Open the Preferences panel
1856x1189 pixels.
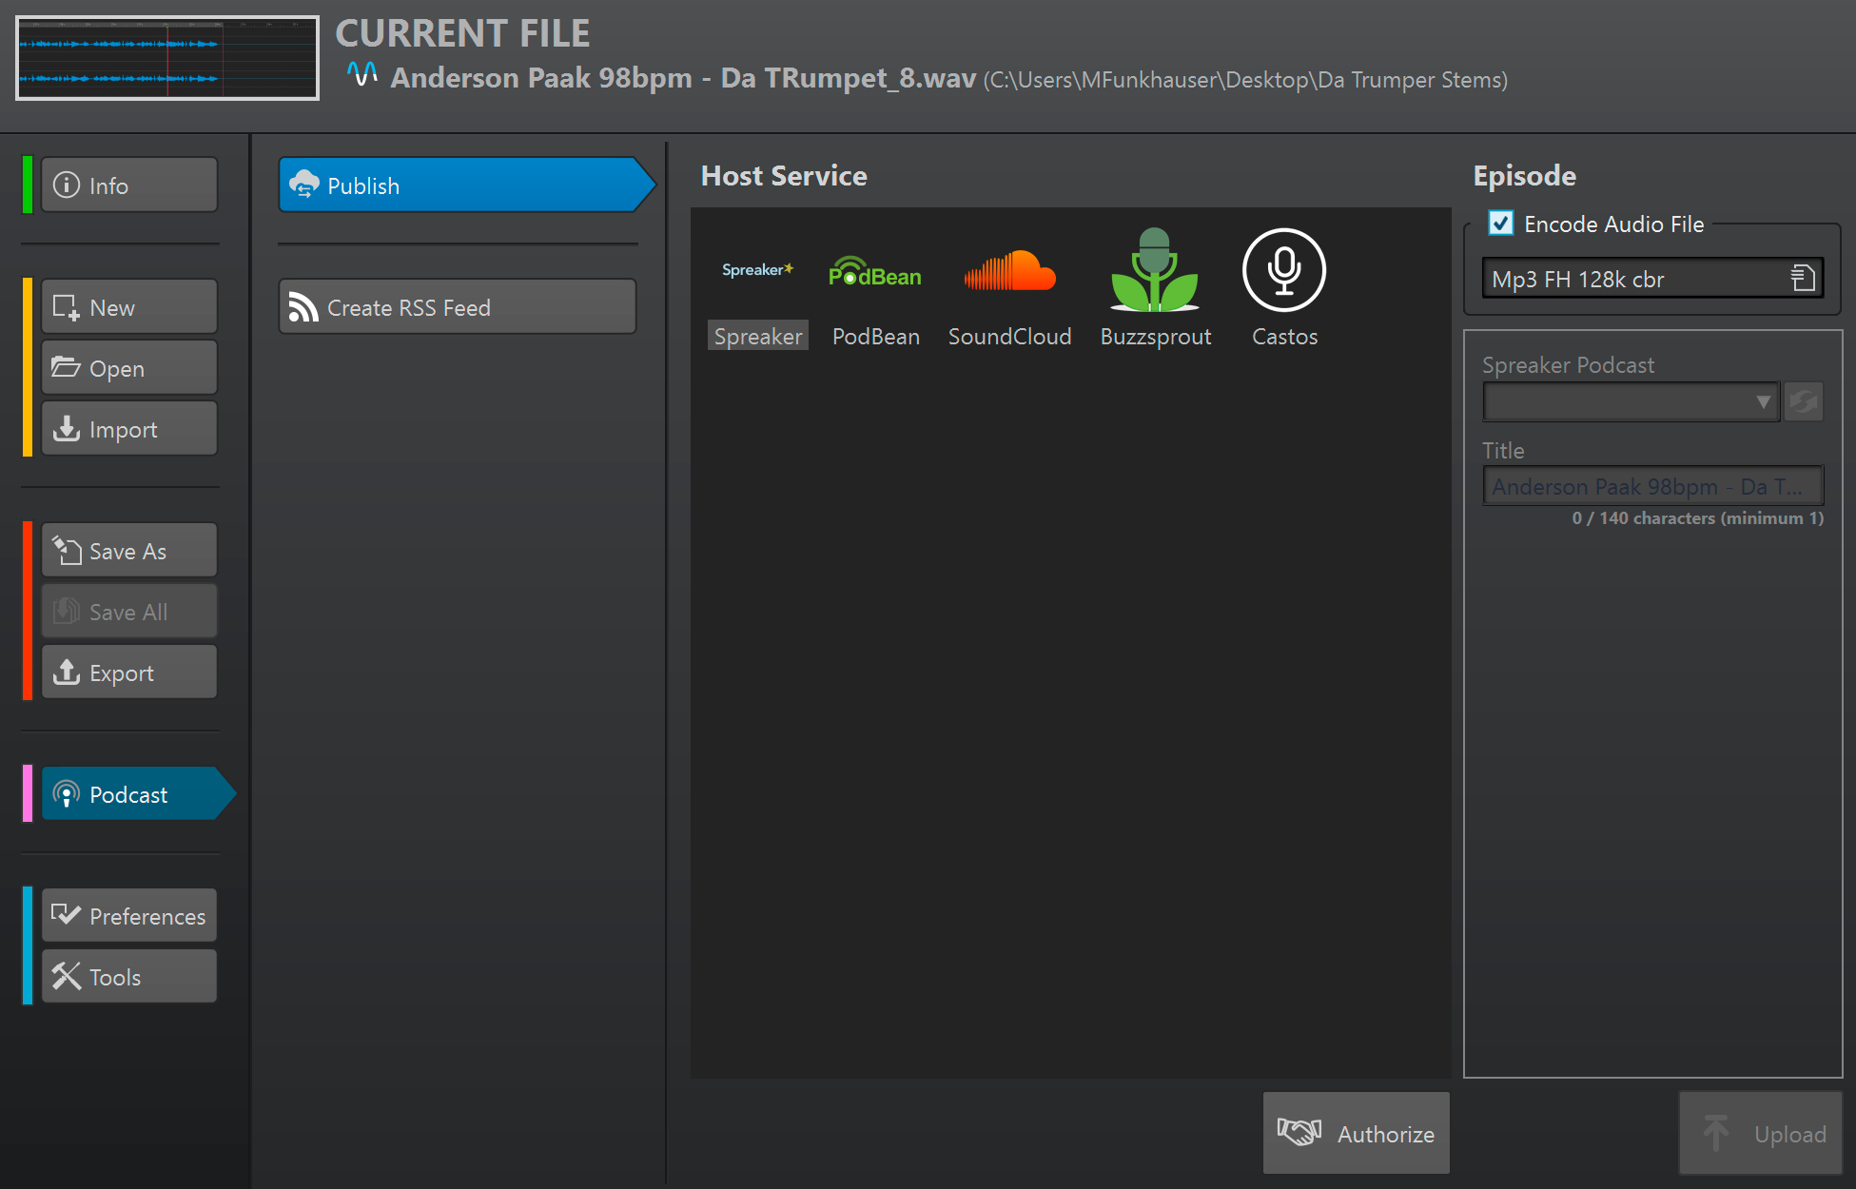(x=129, y=916)
